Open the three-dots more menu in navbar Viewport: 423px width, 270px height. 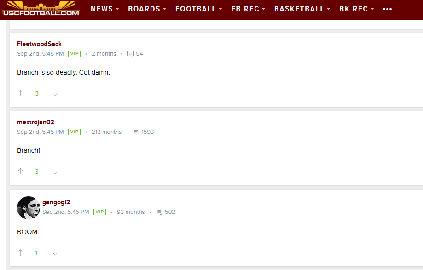pos(387,9)
